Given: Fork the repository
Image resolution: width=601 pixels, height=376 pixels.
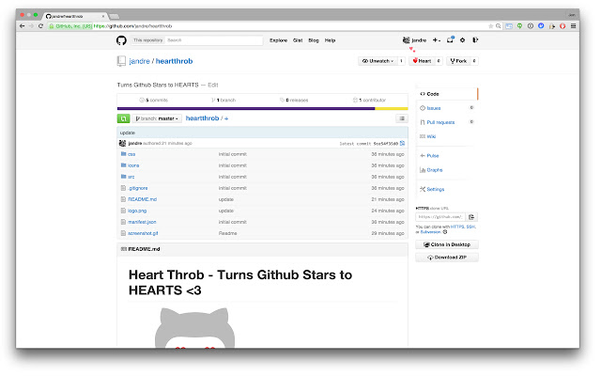Looking at the screenshot, I should click(x=458, y=61).
